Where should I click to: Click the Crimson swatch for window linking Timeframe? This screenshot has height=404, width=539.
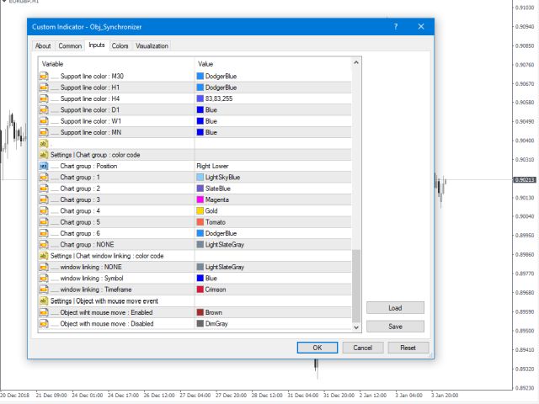point(200,290)
